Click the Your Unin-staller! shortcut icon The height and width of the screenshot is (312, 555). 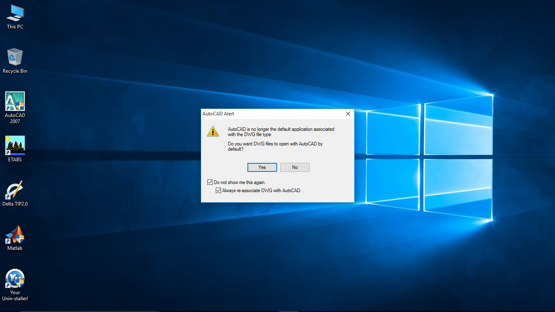point(15,279)
